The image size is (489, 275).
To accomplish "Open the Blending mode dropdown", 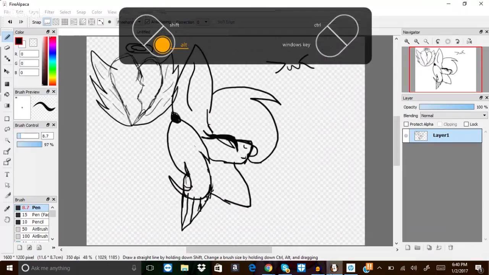I will click(x=453, y=115).
